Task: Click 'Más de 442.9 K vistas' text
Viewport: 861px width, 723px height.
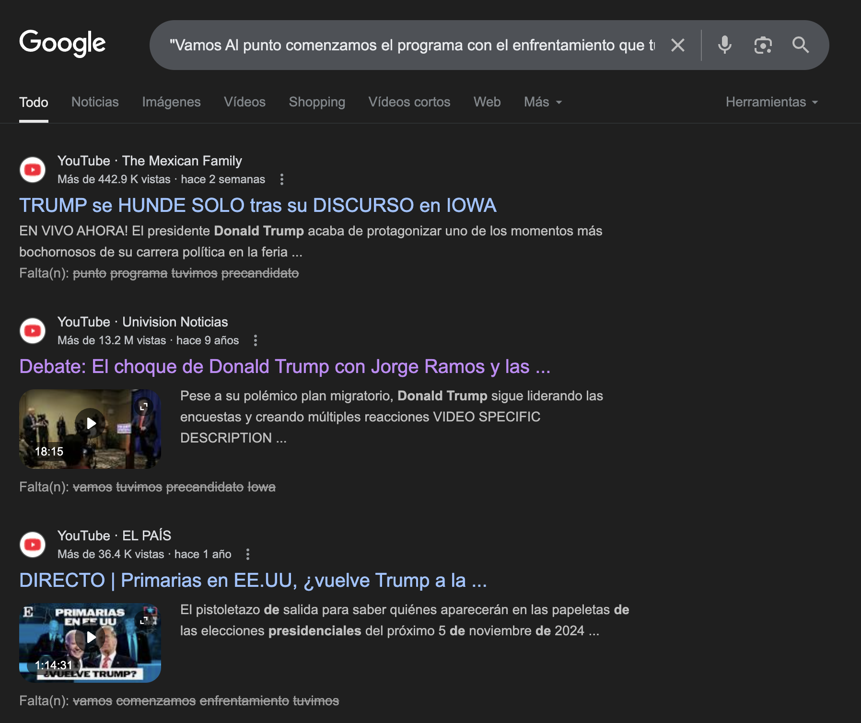Action: pyautogui.click(x=114, y=179)
